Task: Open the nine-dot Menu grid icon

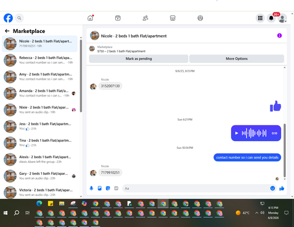Action: coord(260,18)
